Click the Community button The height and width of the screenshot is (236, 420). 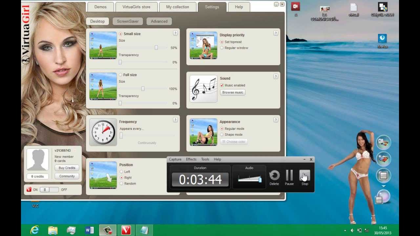pyautogui.click(x=67, y=176)
